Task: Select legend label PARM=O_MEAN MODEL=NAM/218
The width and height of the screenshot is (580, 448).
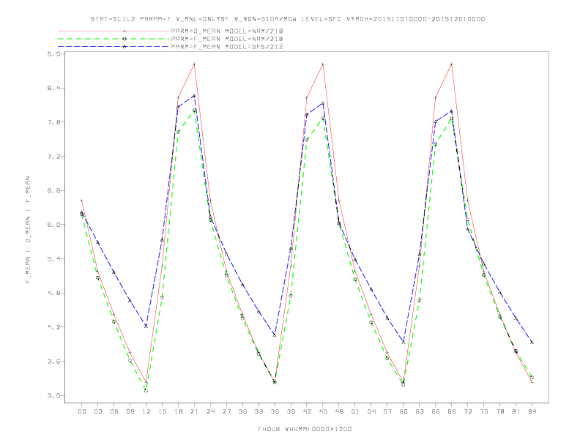Action: [x=227, y=31]
